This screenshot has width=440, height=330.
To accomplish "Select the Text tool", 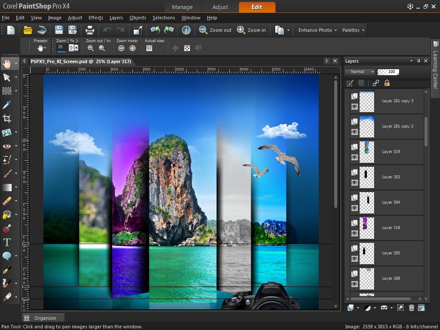I will [7, 242].
